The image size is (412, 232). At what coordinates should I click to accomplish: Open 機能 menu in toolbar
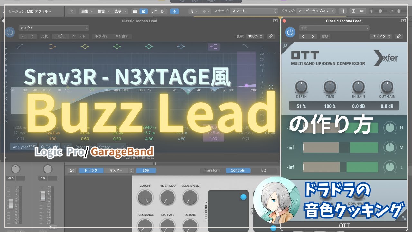pos(103,11)
